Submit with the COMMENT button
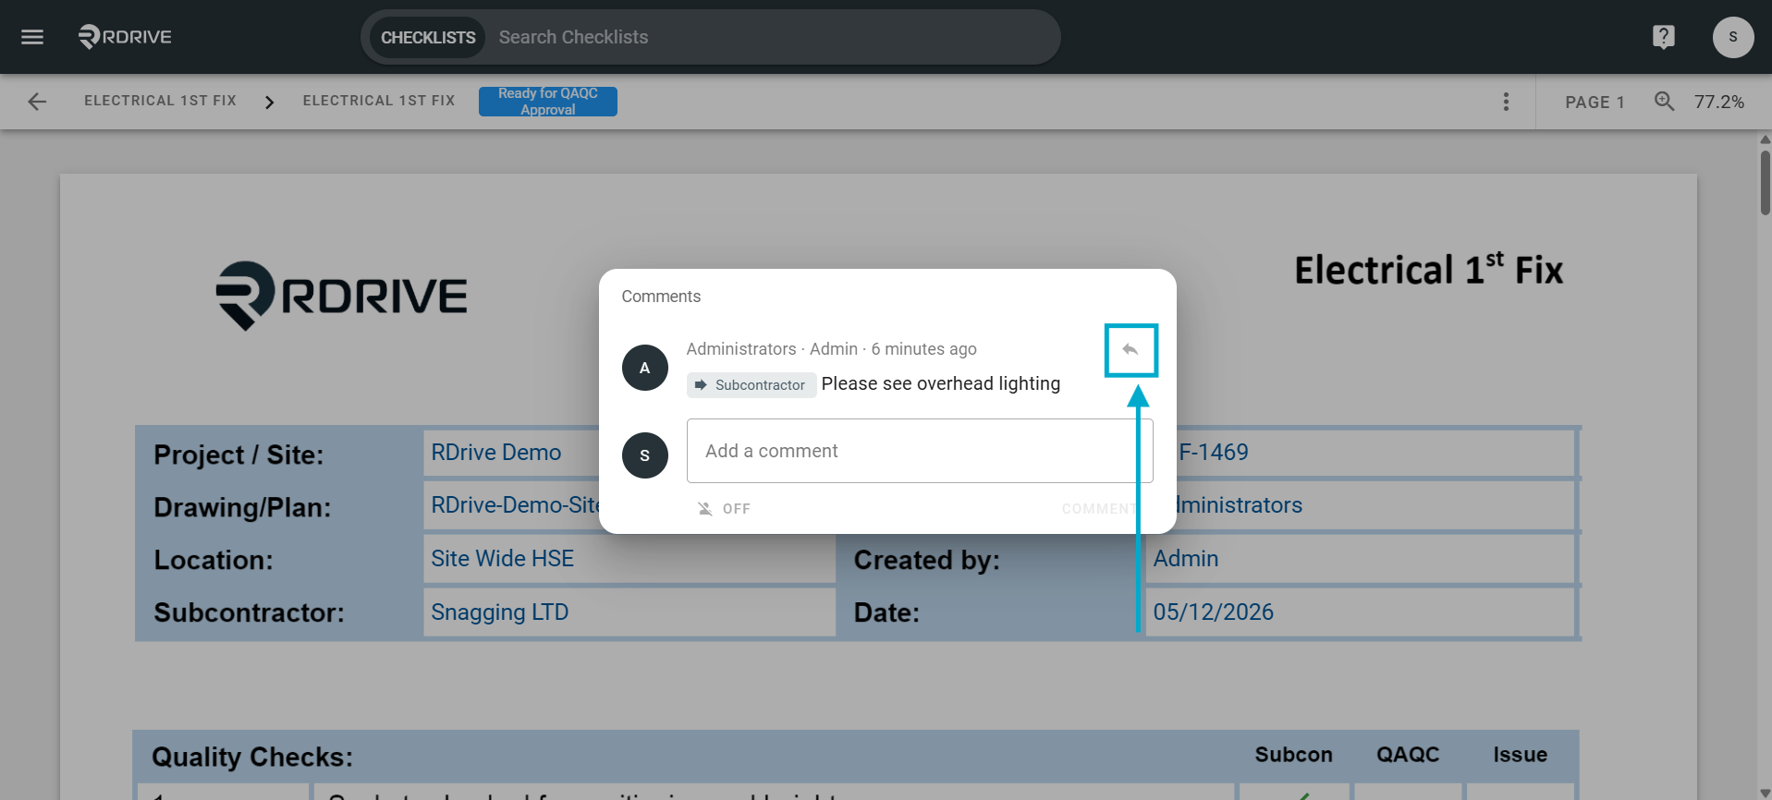 click(x=1098, y=509)
